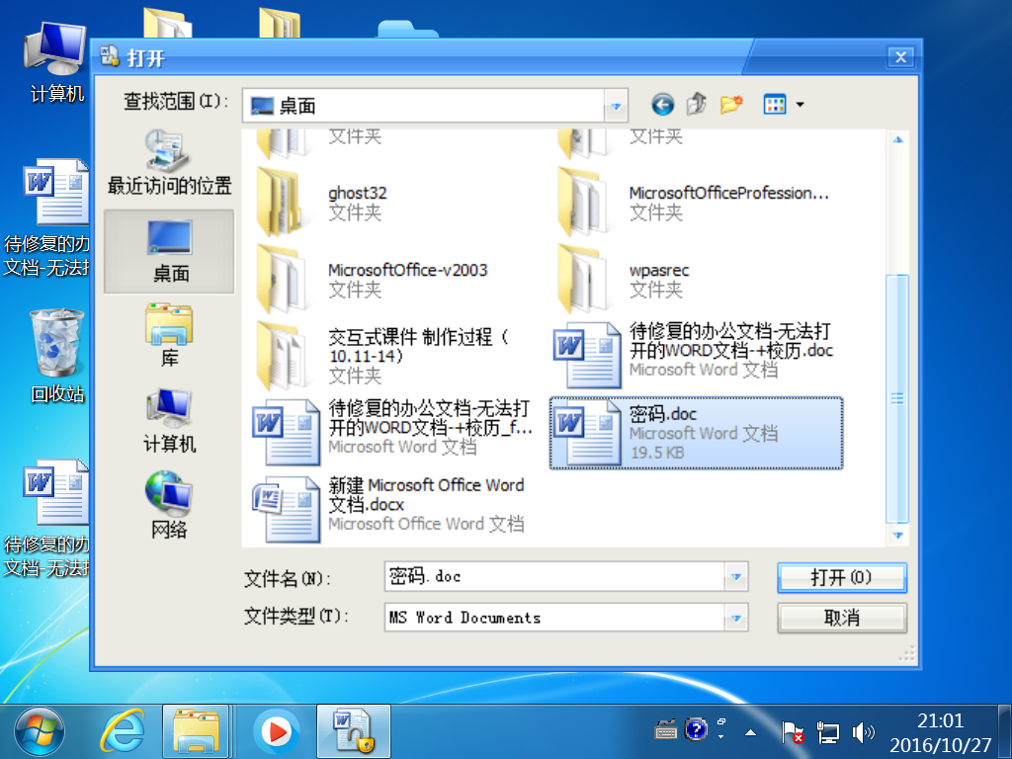The height and width of the screenshot is (759, 1012).
Task: Expand the 查找范围 location dropdown
Action: (x=616, y=106)
